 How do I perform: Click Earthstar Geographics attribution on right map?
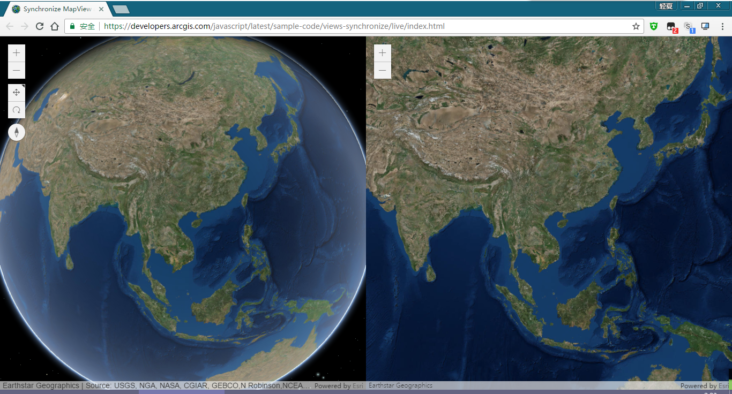400,385
